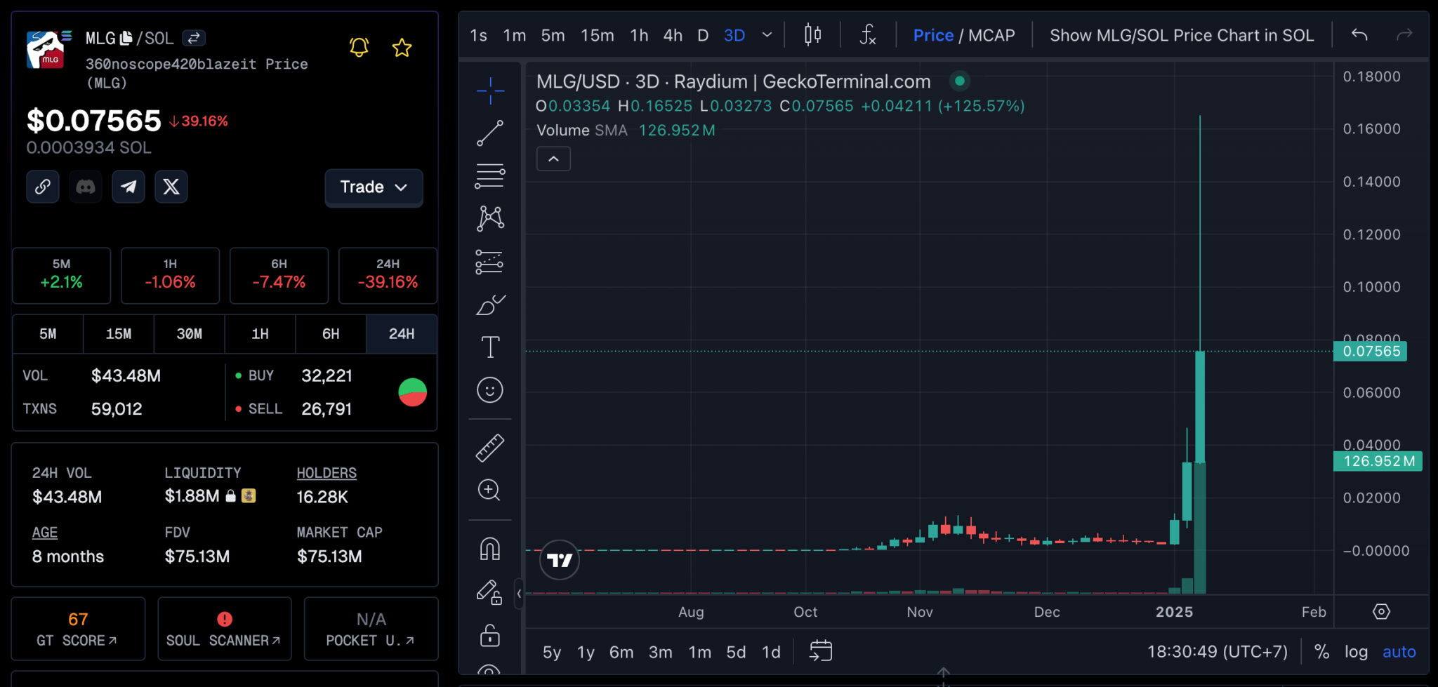Select the trend line drawing tool
Screen dimensions: 1438x687
(x=489, y=133)
